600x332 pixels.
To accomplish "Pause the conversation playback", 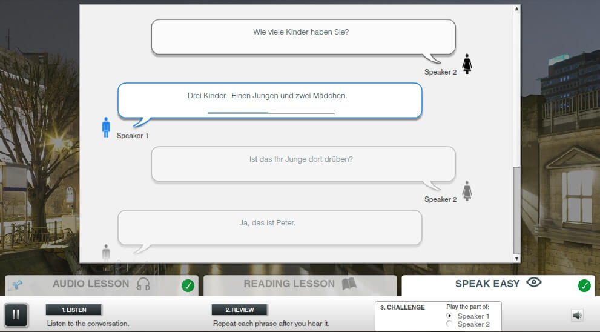I will tap(16, 315).
